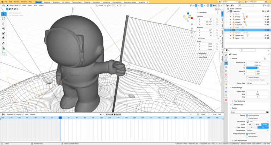
Task: Select the Rotate tool
Action: [x=4, y=28]
